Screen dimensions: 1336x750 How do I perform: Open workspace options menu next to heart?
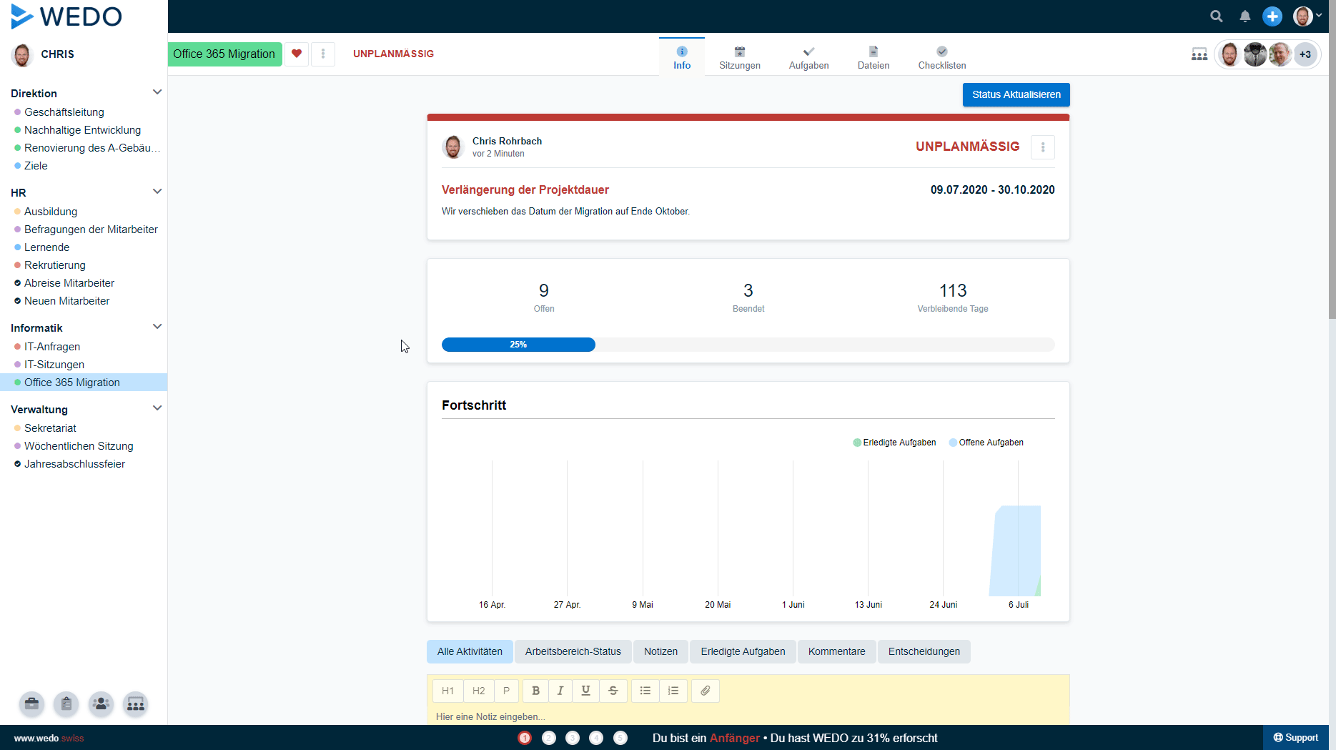[x=323, y=54]
